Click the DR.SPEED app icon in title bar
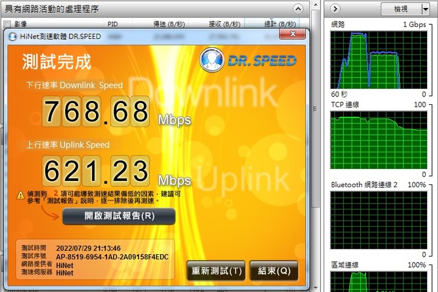 (12, 37)
